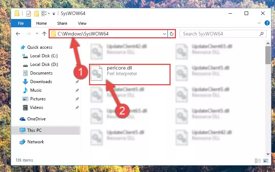275x172 pixels.
Task: Select OneDrive in navigation pane
Action: (x=36, y=119)
